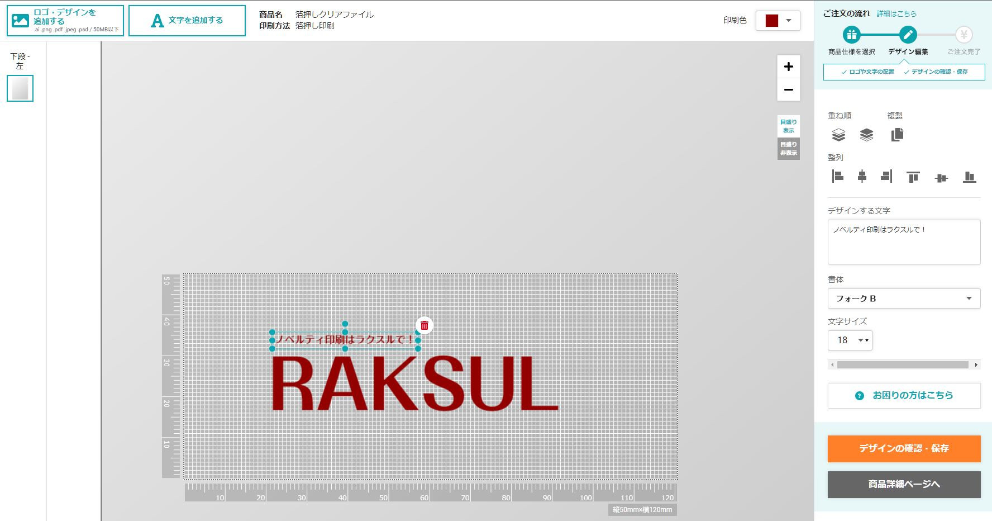Enable 目盛り表示 grid display
Image resolution: width=992 pixels, height=521 pixels.
coord(789,126)
